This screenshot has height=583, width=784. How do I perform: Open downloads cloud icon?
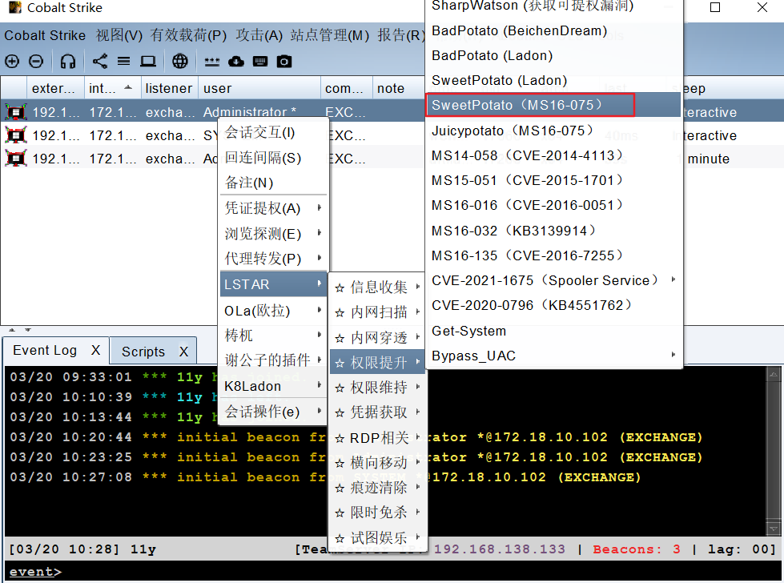236,62
